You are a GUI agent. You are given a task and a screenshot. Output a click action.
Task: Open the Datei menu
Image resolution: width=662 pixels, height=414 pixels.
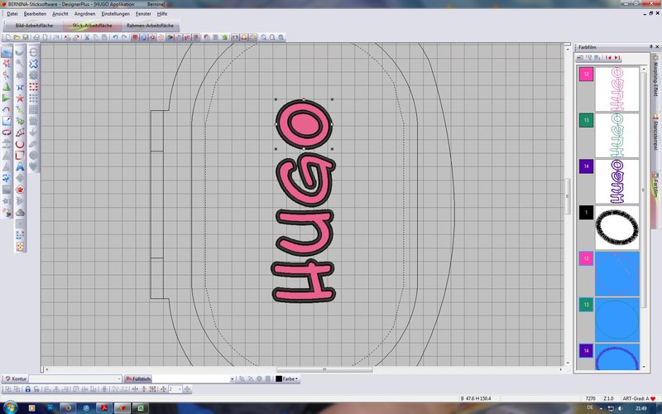pos(12,14)
